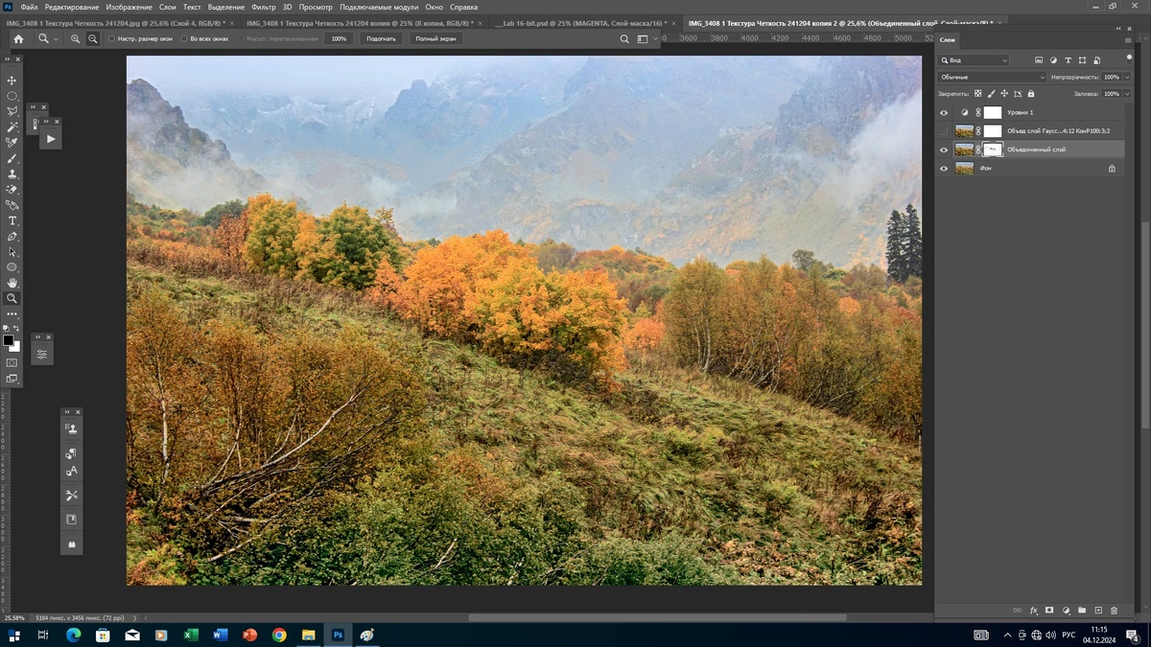The image size is (1151, 647).
Task: Hide the Уровни 1 layer
Action: coord(944,113)
